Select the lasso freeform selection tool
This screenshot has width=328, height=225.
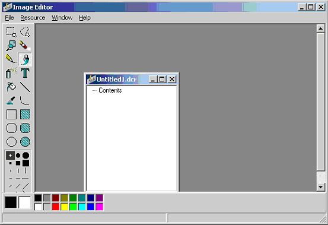[x=25, y=32]
